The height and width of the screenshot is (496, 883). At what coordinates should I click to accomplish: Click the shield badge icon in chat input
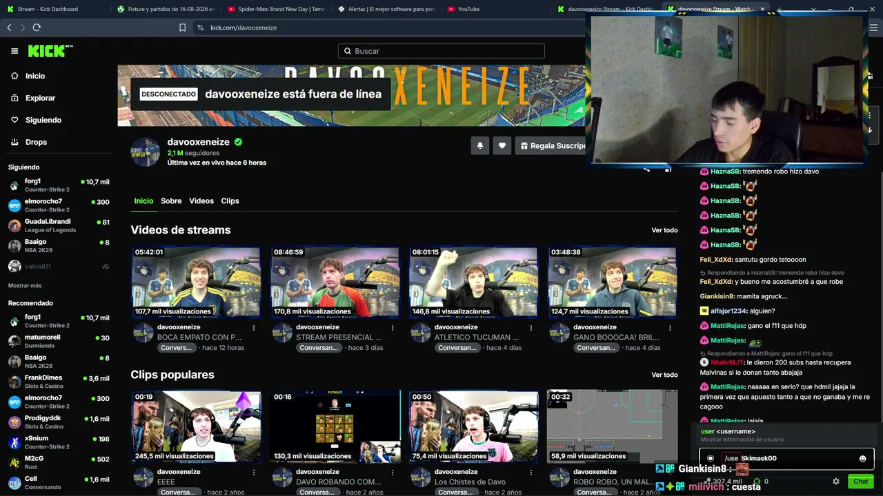click(x=711, y=458)
